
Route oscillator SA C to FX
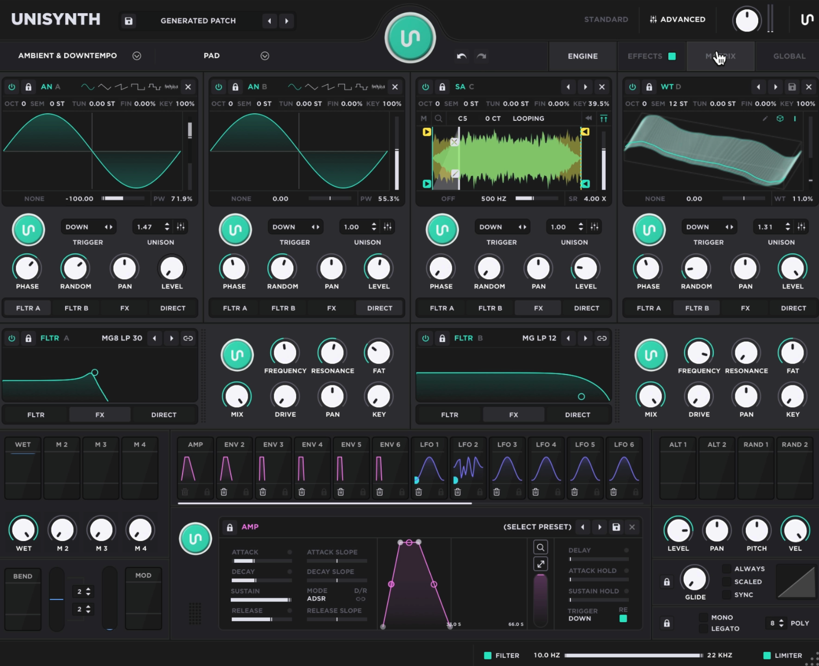[x=538, y=308]
